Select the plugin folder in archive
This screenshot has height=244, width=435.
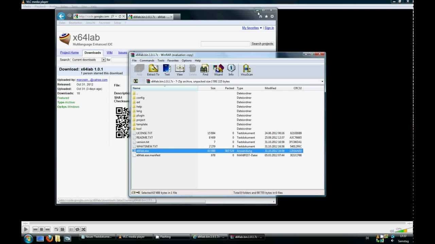pos(140,116)
